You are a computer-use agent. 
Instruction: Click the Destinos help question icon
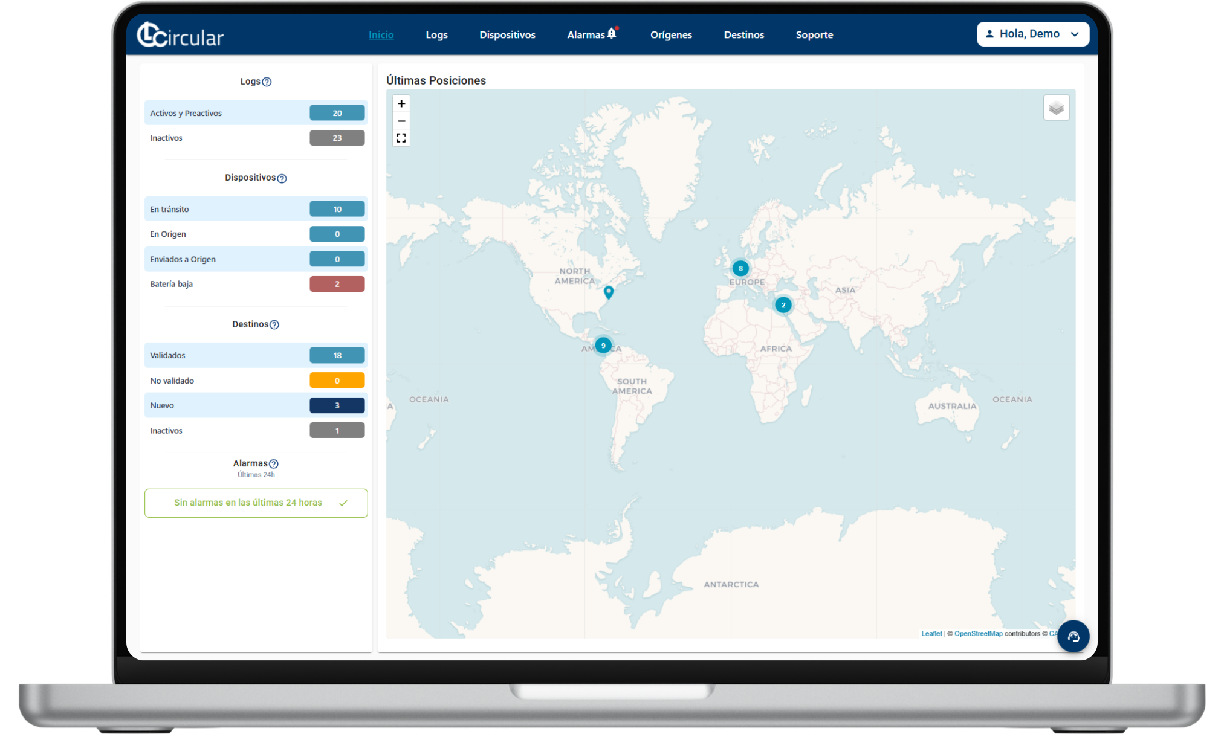[274, 325]
